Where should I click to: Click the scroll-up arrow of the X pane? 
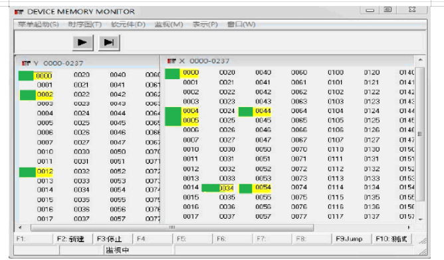[x=421, y=60]
